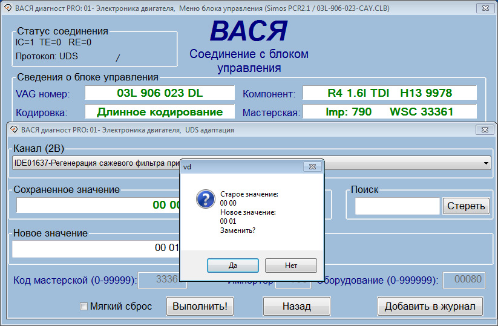Viewport: 498px width, 326px height.
Task: Click the Новое значение input field
Action: pos(96,248)
